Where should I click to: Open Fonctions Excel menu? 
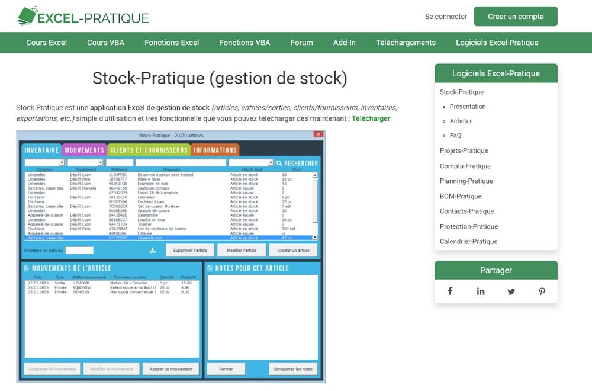click(x=172, y=43)
